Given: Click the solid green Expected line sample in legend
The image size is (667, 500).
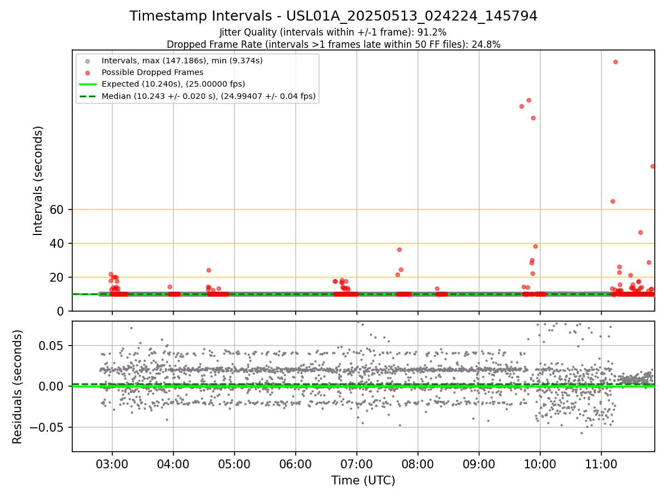Looking at the screenshot, I should click(87, 84).
